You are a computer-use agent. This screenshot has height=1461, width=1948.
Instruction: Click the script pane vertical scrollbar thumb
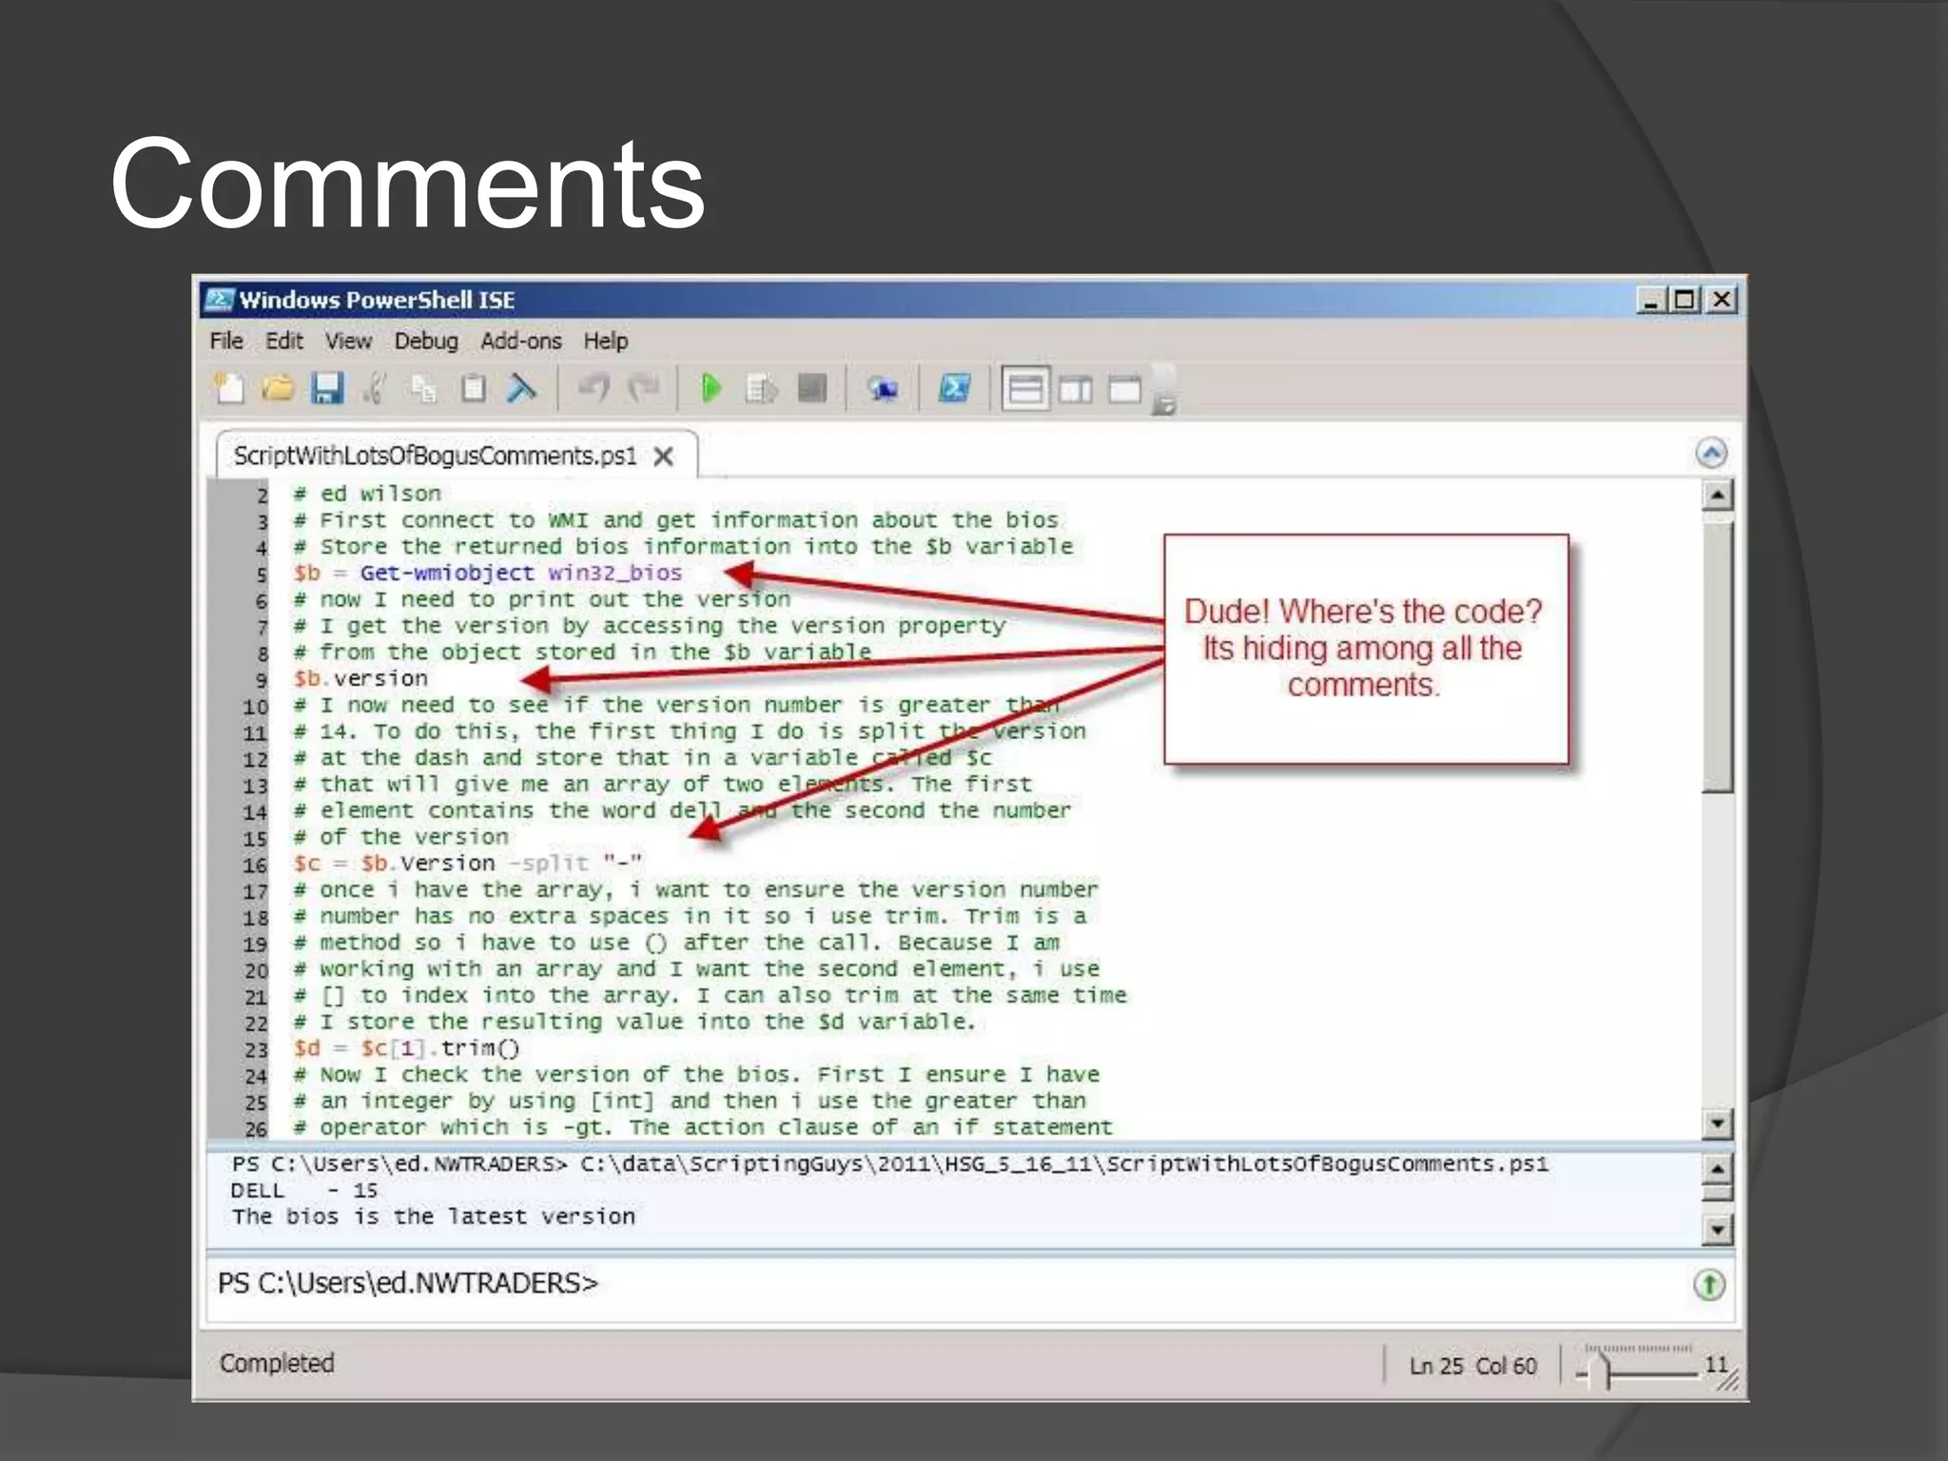pos(1717,656)
